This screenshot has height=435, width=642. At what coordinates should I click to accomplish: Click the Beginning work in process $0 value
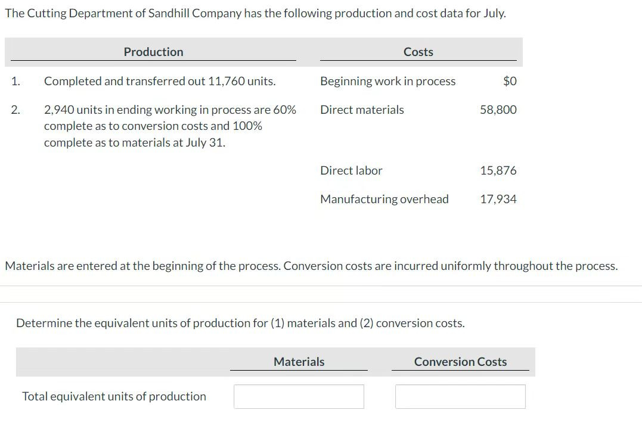pyautogui.click(x=510, y=81)
